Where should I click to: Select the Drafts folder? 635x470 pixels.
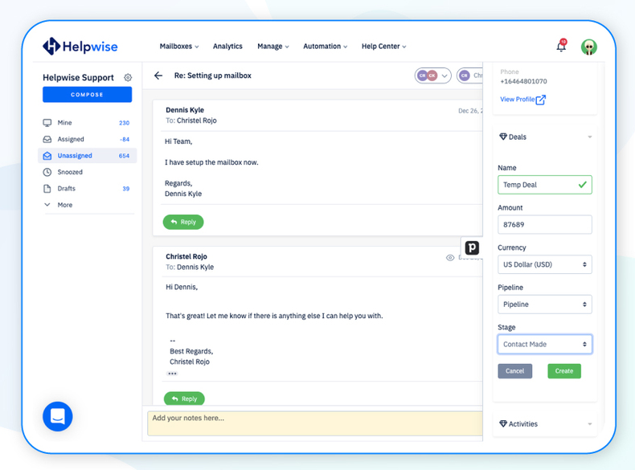coord(87,189)
